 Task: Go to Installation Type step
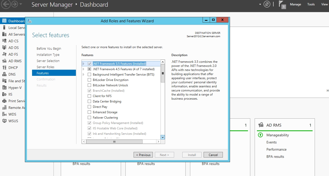(x=48, y=55)
